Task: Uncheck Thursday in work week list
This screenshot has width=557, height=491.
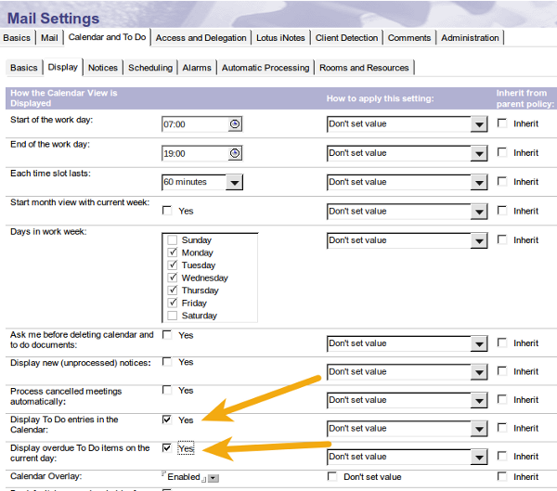Action: point(173,290)
